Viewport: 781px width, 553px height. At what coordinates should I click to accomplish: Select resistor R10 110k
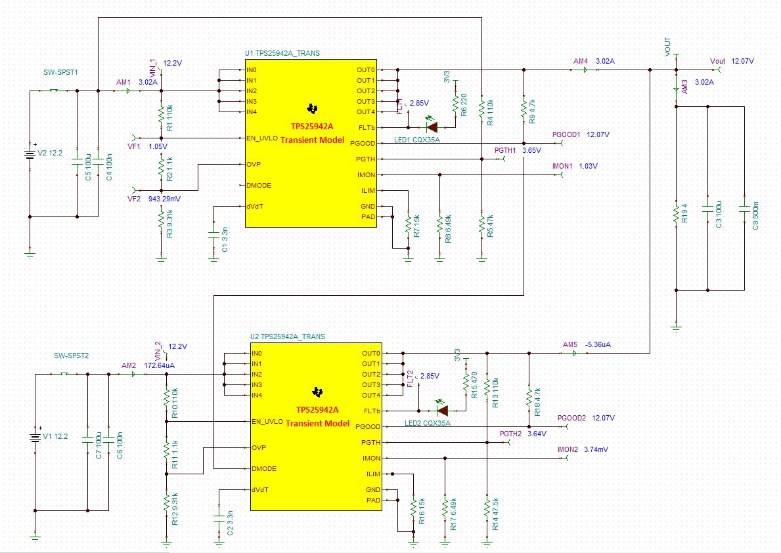[x=166, y=398]
